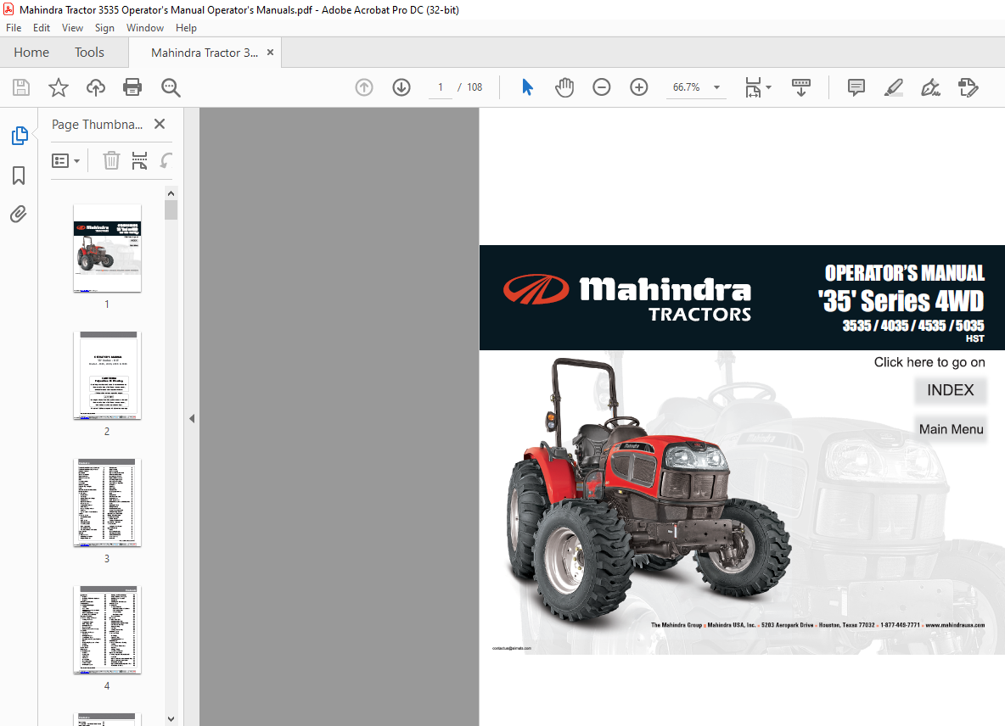The image size is (1005, 726).
Task: Click the Main Menu button on the cover
Action: pyautogui.click(x=952, y=429)
